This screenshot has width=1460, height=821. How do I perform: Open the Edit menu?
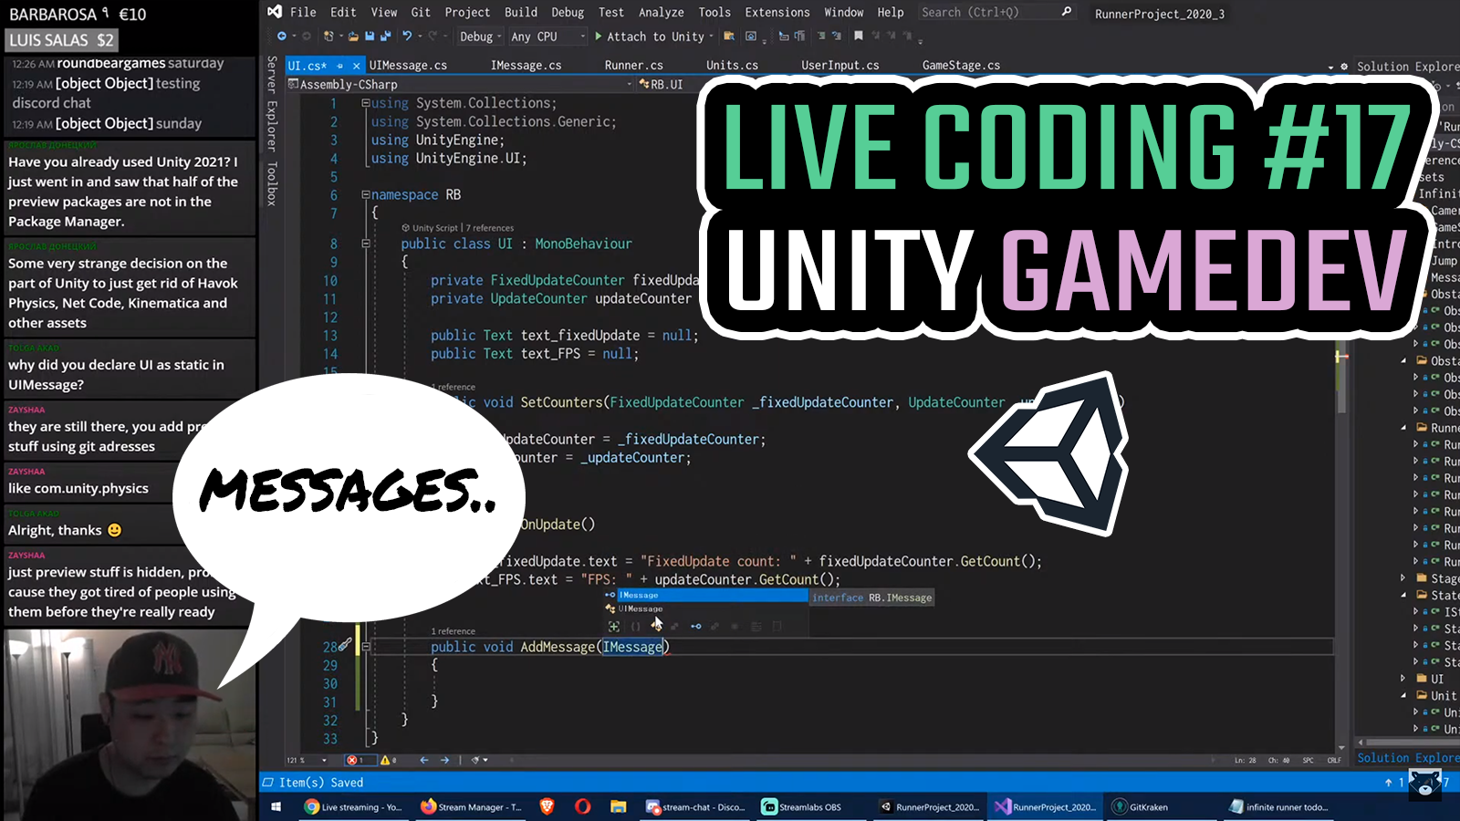tap(344, 12)
